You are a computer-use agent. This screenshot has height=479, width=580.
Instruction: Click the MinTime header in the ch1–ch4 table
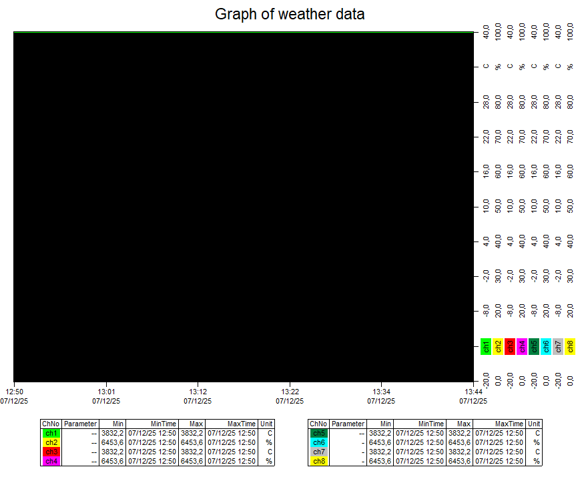click(x=152, y=424)
